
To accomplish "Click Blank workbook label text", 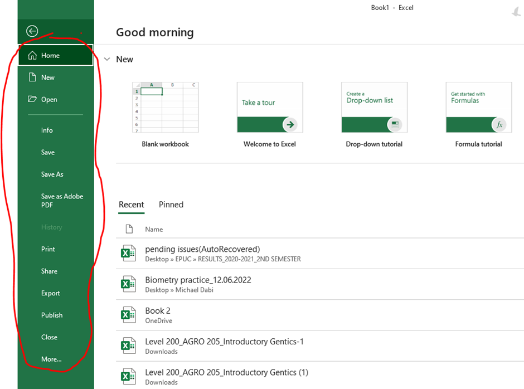I will tap(166, 144).
